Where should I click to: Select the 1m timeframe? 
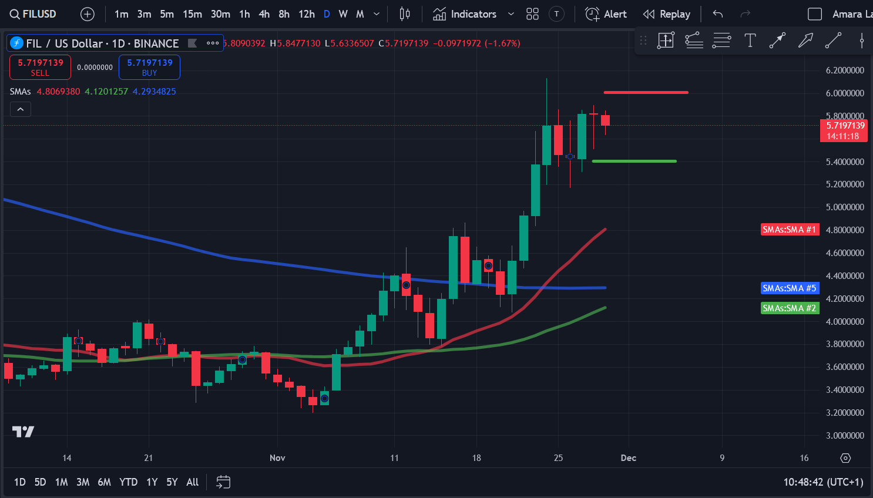coord(121,14)
